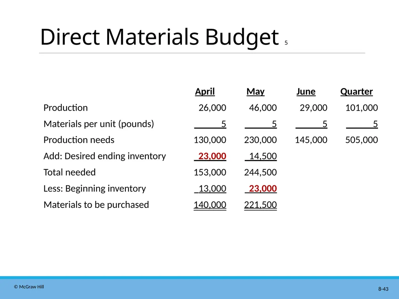The width and height of the screenshot is (399, 299).
Task: Click the Materials per unit (pounds) label
Action: [x=99, y=124]
